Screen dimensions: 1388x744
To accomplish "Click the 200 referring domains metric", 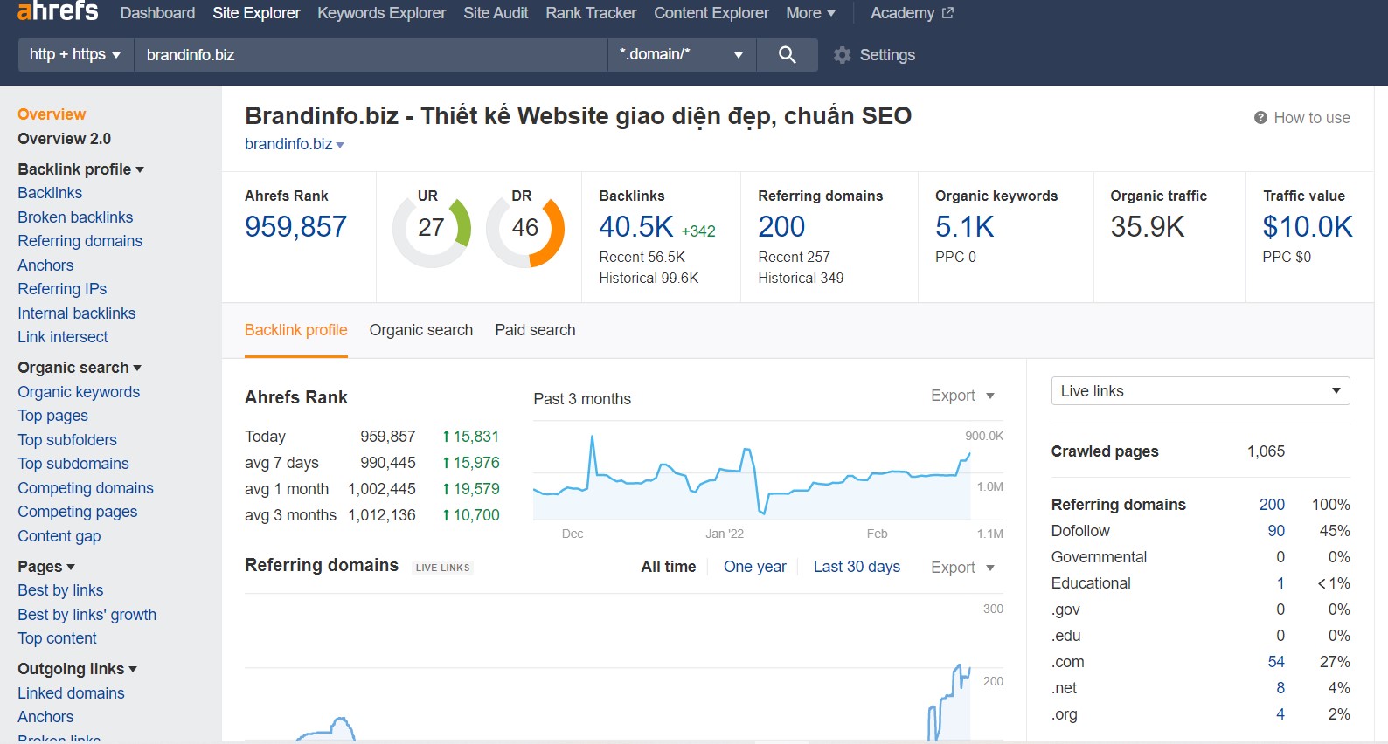I will click(781, 227).
